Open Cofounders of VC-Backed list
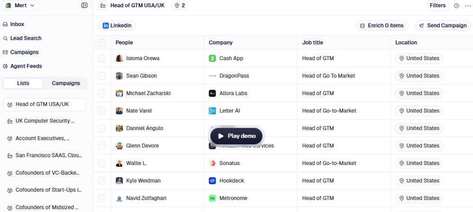Viewport: 473px width, 212px height. (x=44, y=173)
